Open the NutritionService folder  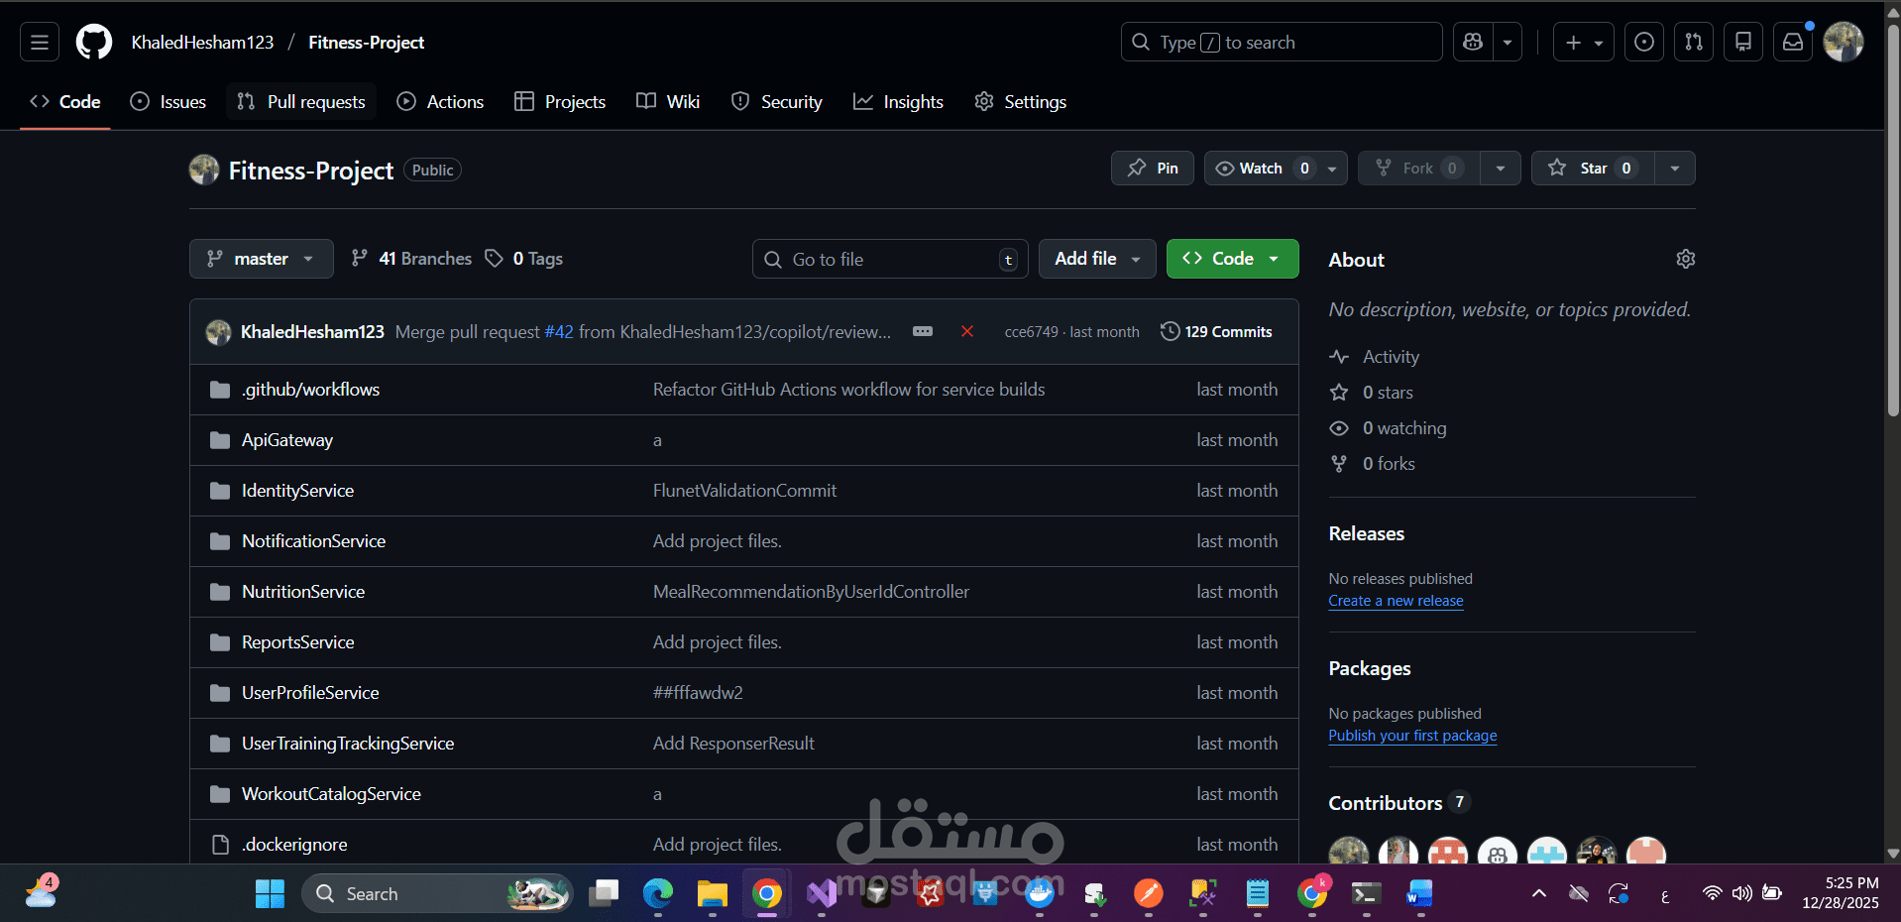(303, 592)
